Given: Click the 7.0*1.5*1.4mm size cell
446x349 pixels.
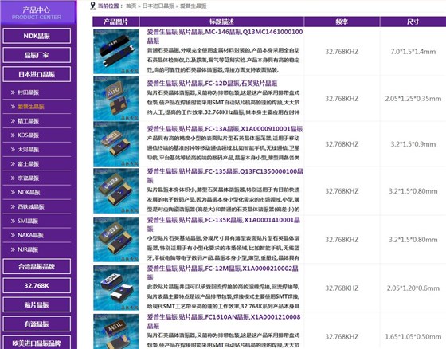Looking at the screenshot, I should coord(413,52).
